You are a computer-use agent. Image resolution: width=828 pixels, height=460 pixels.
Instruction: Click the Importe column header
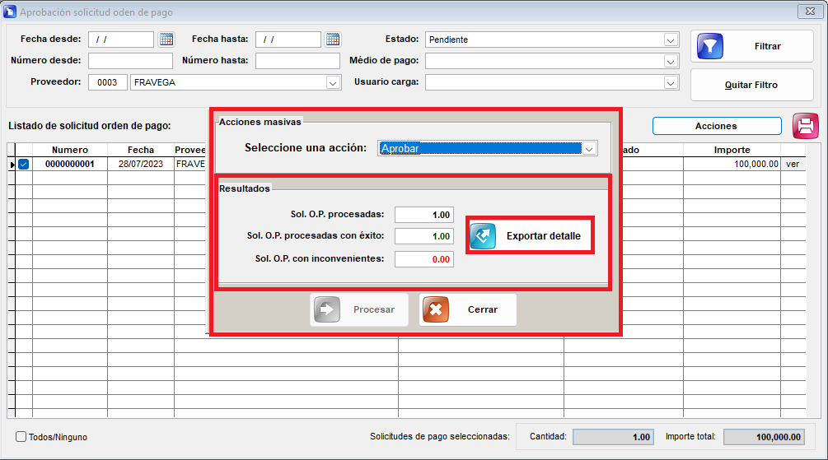tap(732, 150)
